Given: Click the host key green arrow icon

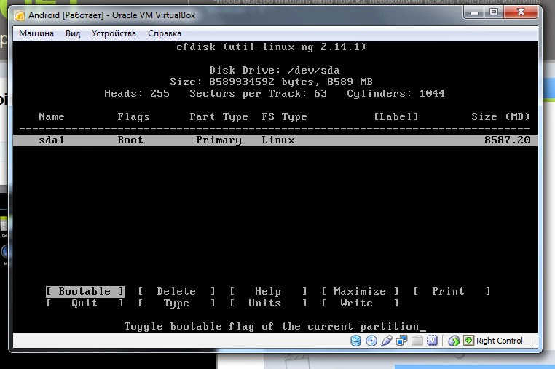Looking at the screenshot, I should (x=468, y=341).
